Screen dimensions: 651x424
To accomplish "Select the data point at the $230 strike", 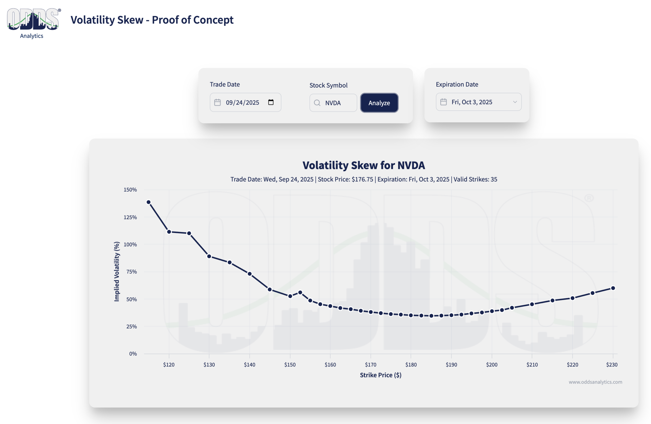I will tap(612, 288).
